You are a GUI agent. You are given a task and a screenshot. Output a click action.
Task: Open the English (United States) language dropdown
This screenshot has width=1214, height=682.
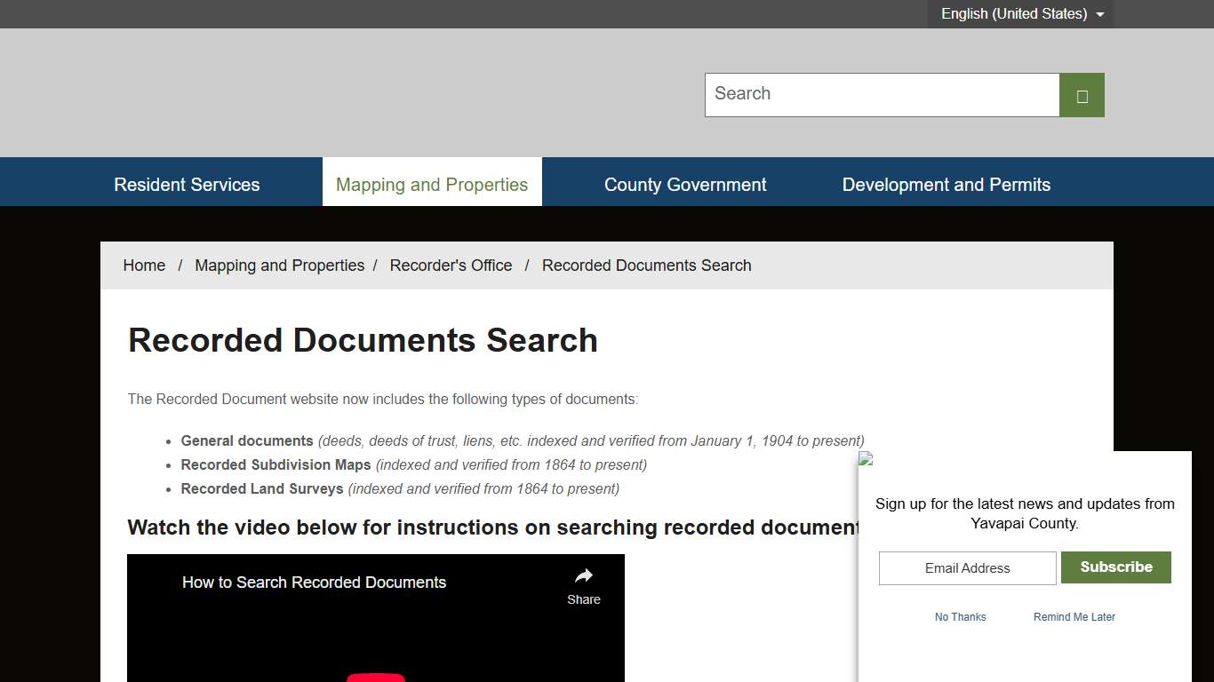(1019, 13)
